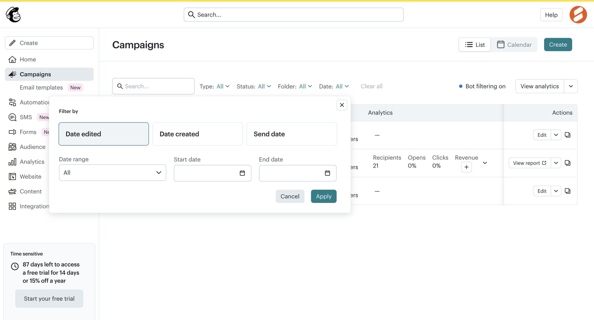The image size is (594, 320).
Task: Click the Create item in the sidebar
Action: (49, 43)
